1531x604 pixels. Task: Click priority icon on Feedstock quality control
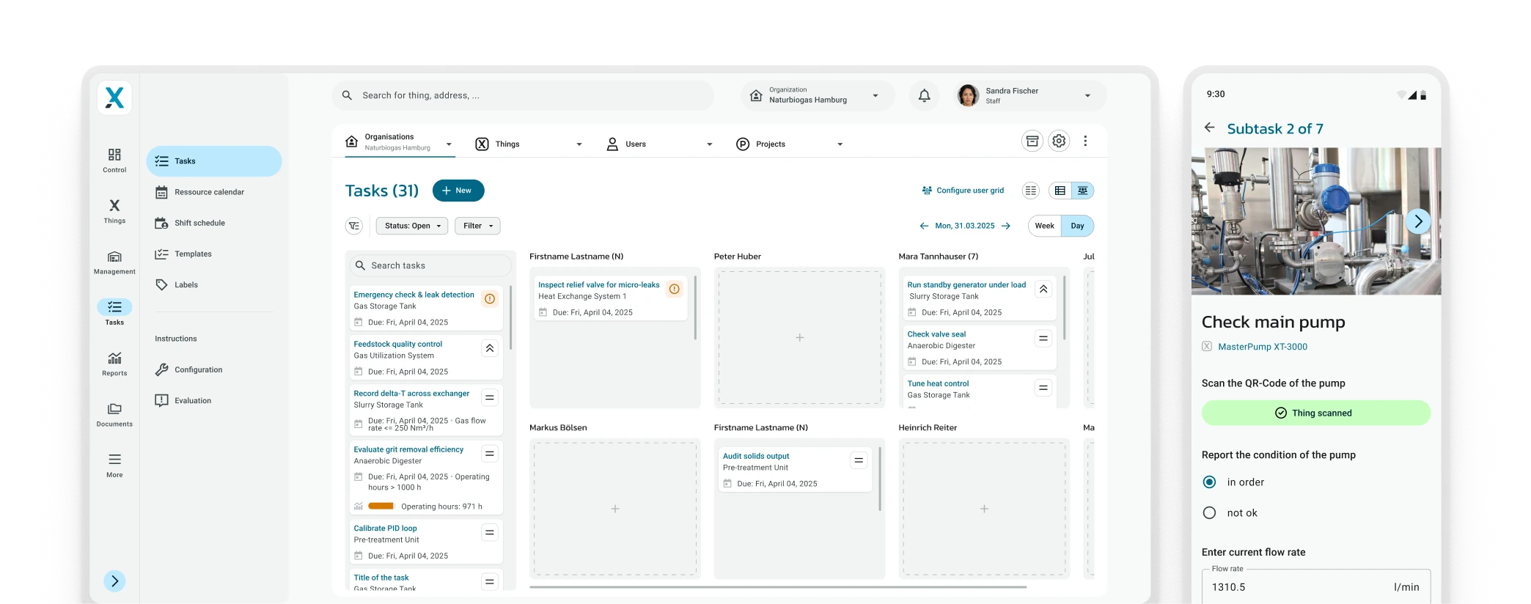pyautogui.click(x=490, y=348)
